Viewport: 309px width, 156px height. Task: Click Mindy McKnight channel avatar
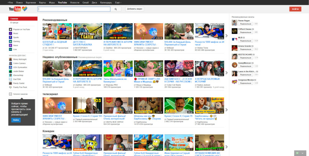coord(10,59)
